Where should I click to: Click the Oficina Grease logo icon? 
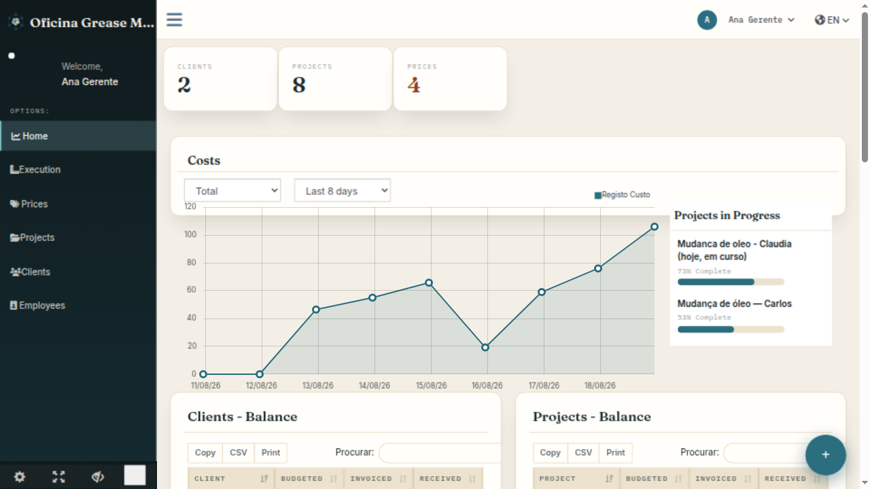click(x=16, y=22)
